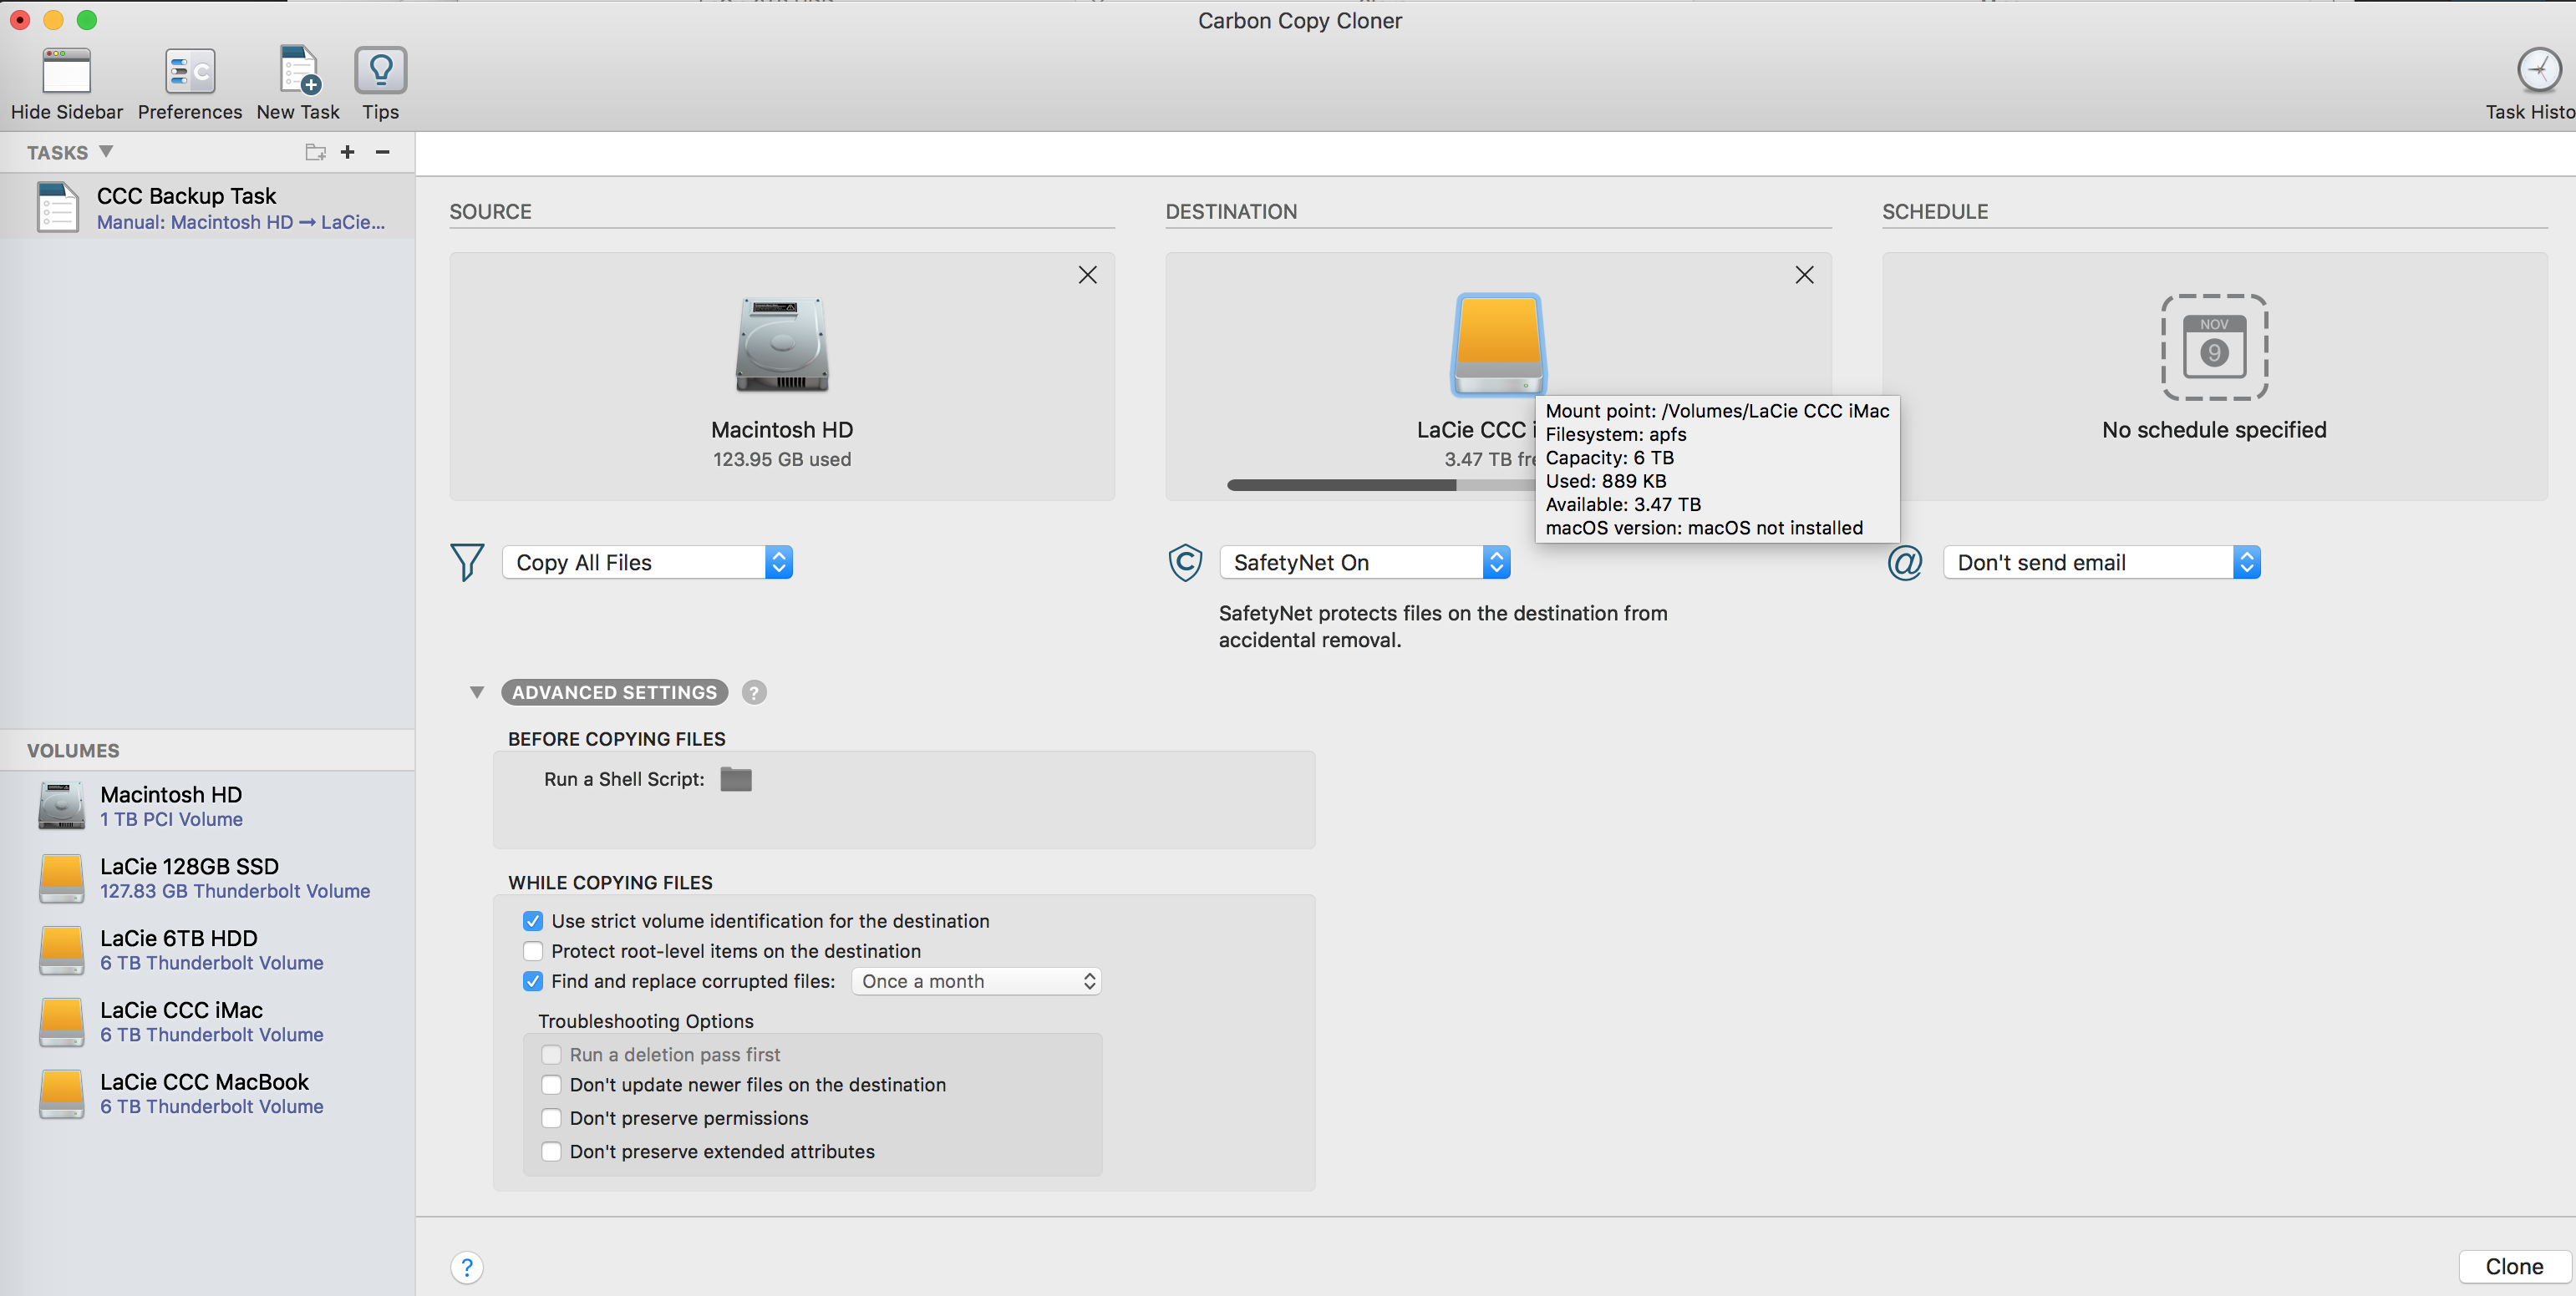Image resolution: width=2576 pixels, height=1296 pixels.
Task: Click the SafetyNet shield icon
Action: pyautogui.click(x=1185, y=563)
